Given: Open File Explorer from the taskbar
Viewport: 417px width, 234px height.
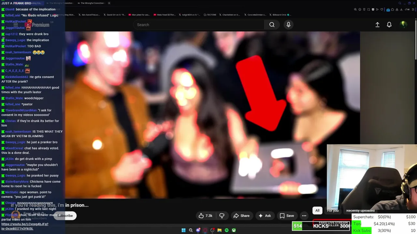Looking at the screenshot, I should (x=219, y=230).
